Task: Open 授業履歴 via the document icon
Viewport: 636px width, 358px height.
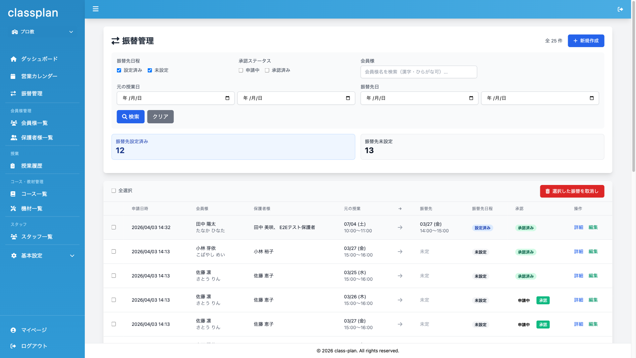Action: (x=14, y=166)
